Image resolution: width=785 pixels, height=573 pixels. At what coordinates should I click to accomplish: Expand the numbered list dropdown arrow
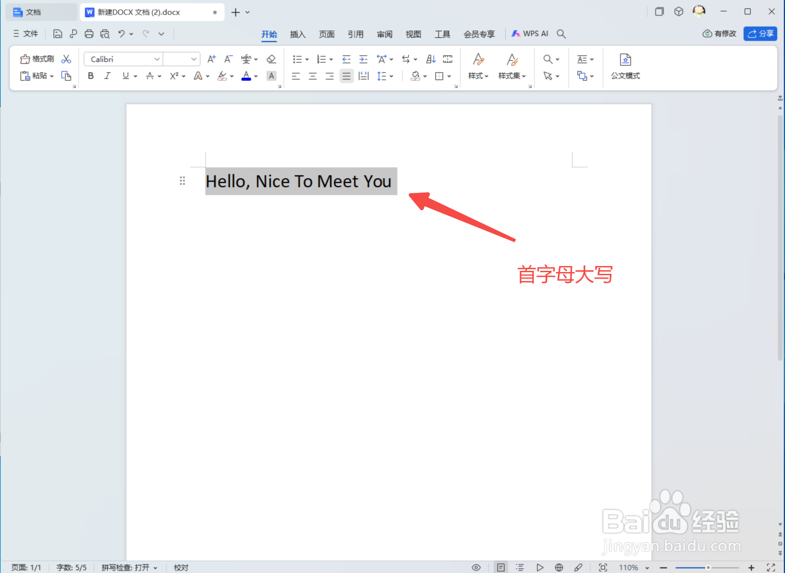pyautogui.click(x=331, y=60)
